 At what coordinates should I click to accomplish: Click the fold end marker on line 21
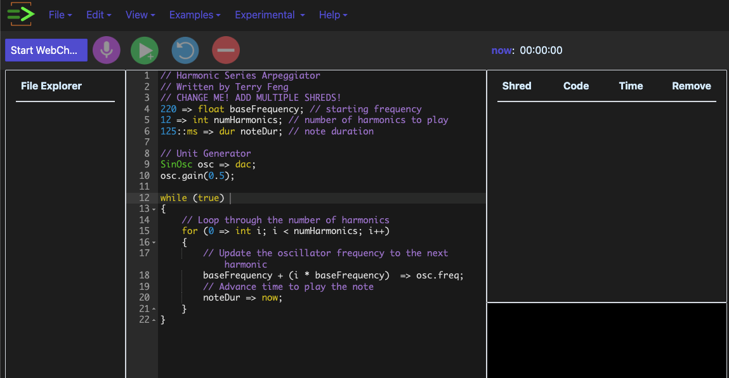pos(154,310)
